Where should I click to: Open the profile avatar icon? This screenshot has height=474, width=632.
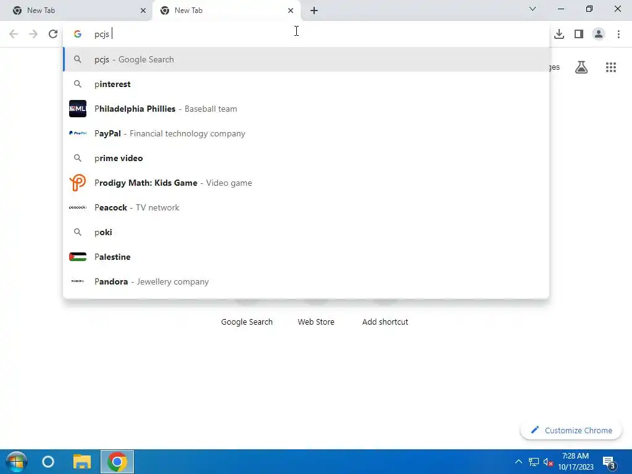pos(599,35)
